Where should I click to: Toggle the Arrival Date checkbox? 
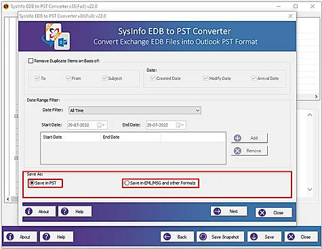pos(254,78)
